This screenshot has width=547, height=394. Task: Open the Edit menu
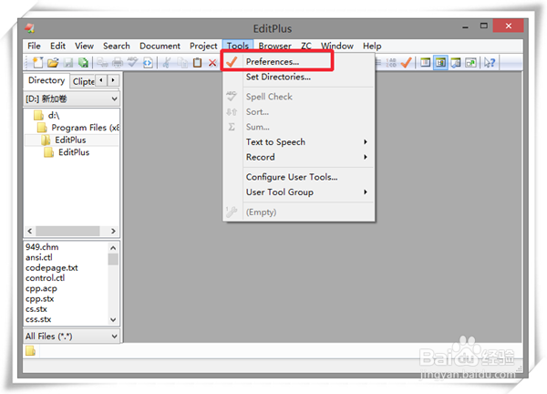click(x=57, y=47)
